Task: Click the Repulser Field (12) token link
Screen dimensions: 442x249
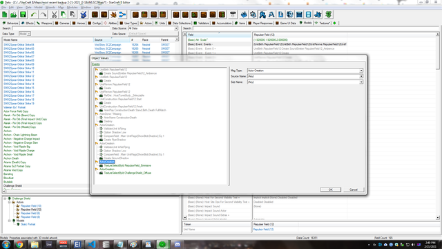Action: click(x=263, y=229)
